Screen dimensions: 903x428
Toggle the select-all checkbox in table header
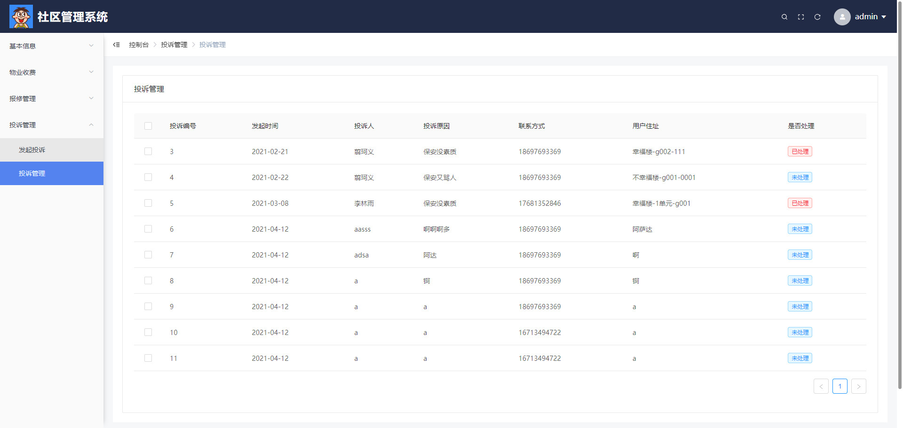(148, 126)
